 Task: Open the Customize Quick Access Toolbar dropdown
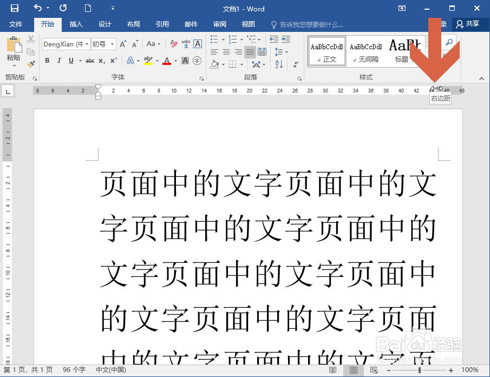(x=113, y=8)
